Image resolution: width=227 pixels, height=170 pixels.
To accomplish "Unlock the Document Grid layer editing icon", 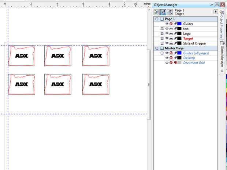I will click(x=175, y=63).
